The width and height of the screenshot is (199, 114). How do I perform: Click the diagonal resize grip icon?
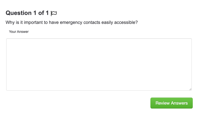(x=190, y=89)
